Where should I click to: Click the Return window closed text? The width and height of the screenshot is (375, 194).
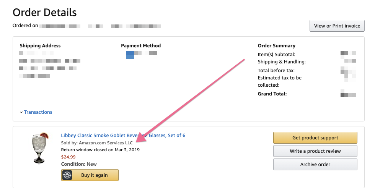tap(100, 150)
